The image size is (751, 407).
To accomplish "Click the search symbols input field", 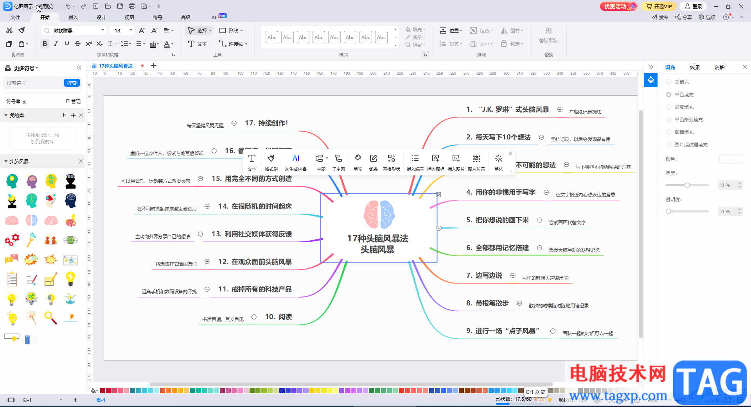I will [34, 83].
